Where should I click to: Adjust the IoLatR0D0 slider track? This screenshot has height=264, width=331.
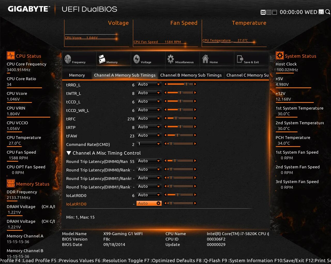(x=180, y=195)
